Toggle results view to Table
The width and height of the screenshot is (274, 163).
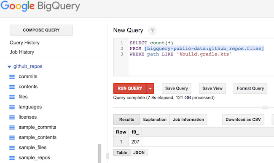coord(122,153)
